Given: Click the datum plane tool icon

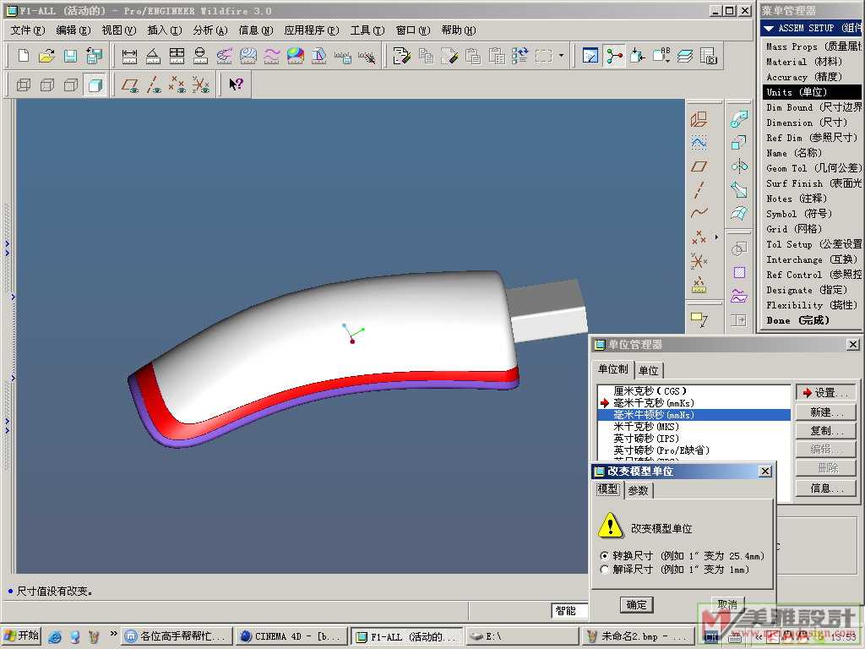Looking at the screenshot, I should coord(699,166).
